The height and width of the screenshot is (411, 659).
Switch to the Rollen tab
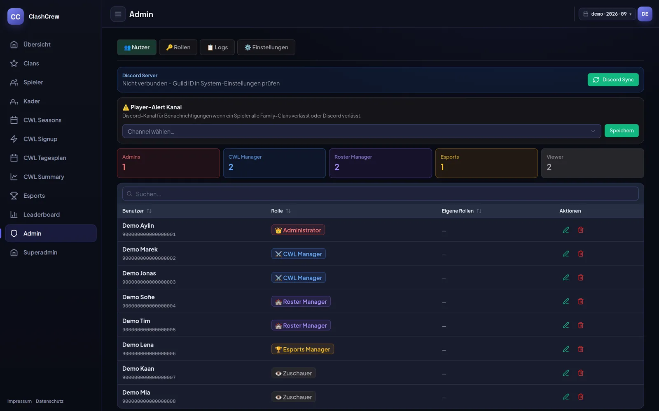pos(178,47)
